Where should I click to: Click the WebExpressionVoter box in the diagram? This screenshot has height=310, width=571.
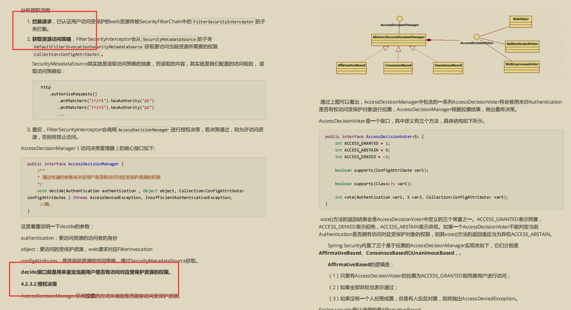point(522,67)
